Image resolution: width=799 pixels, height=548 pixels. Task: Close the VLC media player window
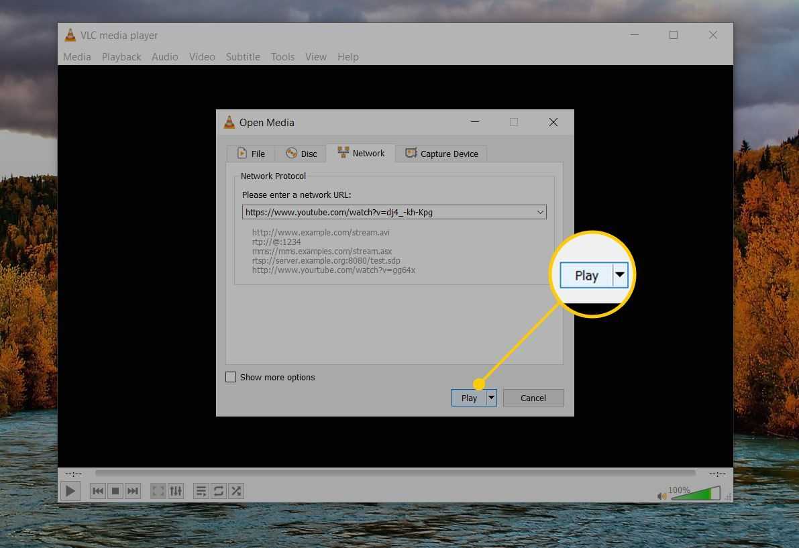point(713,35)
